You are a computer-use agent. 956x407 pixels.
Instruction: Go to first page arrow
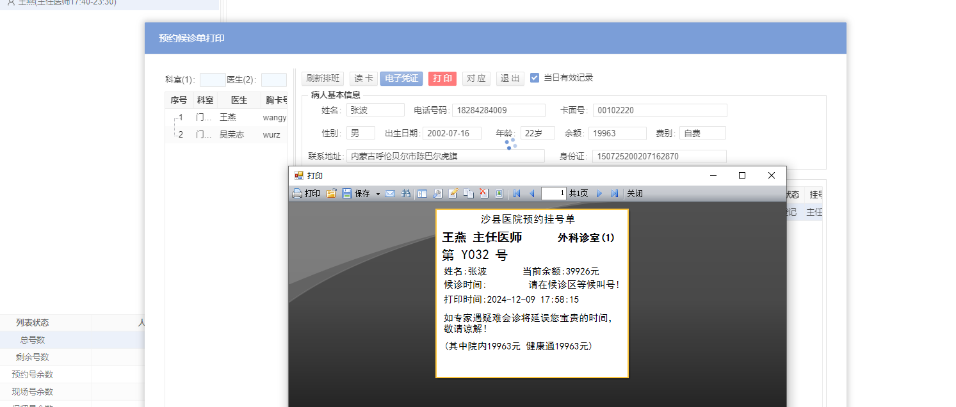coord(517,193)
